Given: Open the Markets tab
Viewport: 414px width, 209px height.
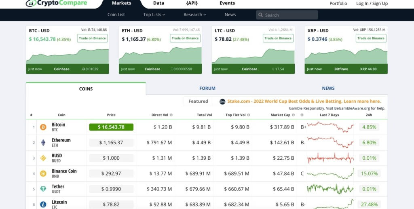Looking at the screenshot, I should (121, 3).
